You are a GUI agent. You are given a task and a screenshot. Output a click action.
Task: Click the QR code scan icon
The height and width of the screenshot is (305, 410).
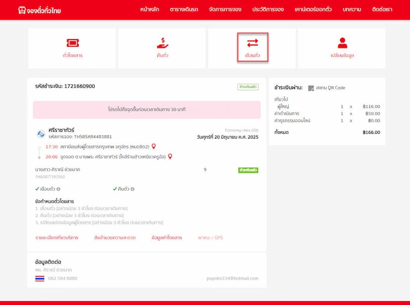311,88
